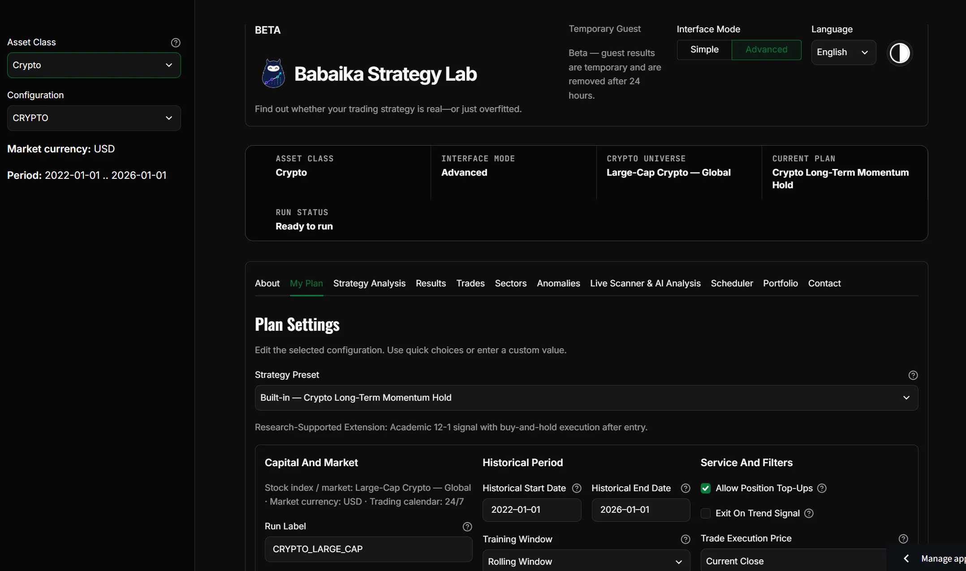Open the Results tab
Image resolution: width=966 pixels, height=571 pixels.
[431, 283]
